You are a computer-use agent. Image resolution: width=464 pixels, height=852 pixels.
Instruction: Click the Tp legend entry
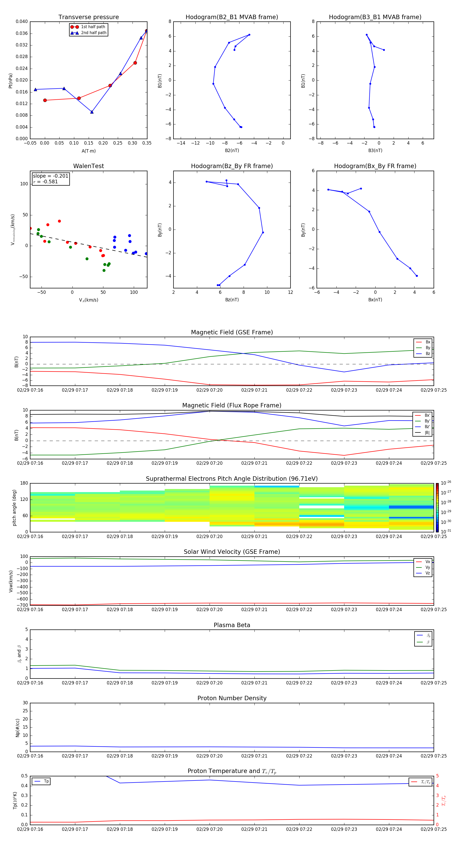coord(41,781)
